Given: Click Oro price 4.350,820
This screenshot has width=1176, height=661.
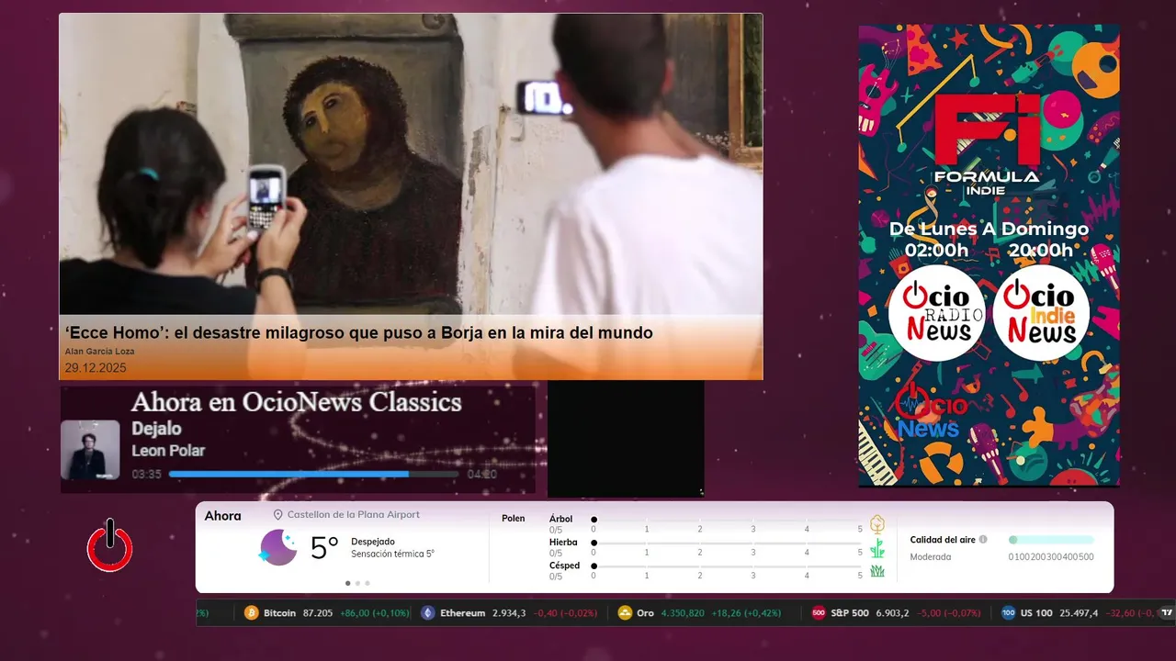Looking at the screenshot, I should pos(684,613).
